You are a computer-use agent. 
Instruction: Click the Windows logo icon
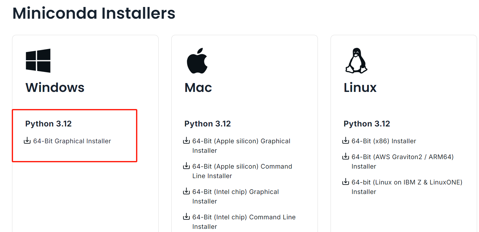click(x=38, y=61)
